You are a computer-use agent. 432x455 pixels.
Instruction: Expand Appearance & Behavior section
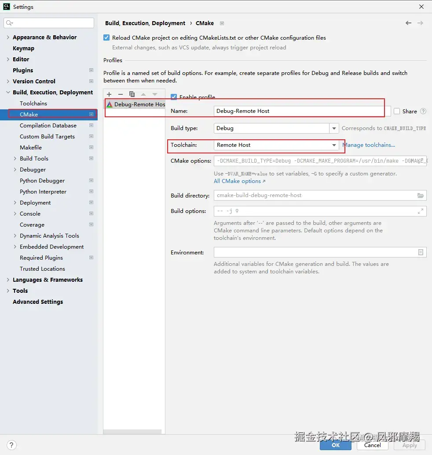(8, 37)
